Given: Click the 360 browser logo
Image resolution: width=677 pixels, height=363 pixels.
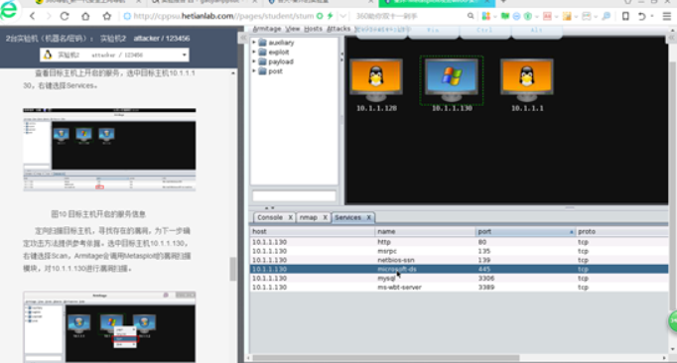Looking at the screenshot, I should [9, 10].
